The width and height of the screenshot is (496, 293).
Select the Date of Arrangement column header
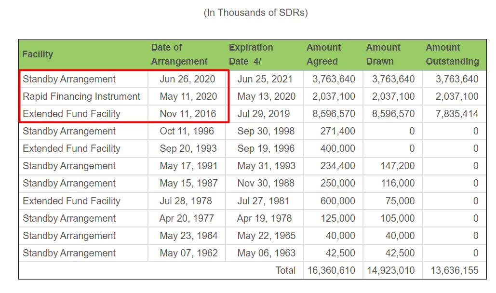point(179,54)
